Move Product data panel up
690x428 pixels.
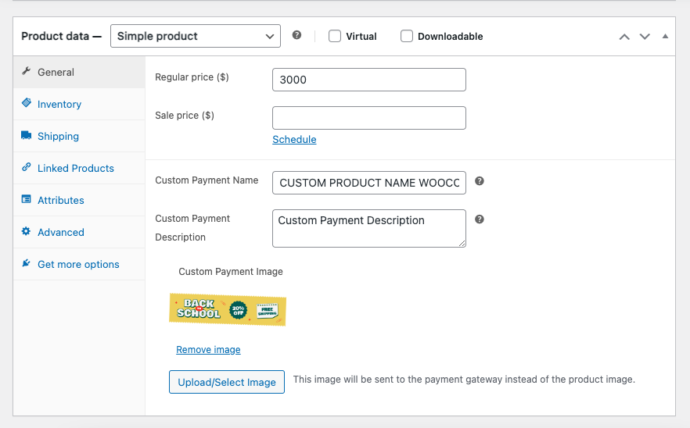(624, 37)
